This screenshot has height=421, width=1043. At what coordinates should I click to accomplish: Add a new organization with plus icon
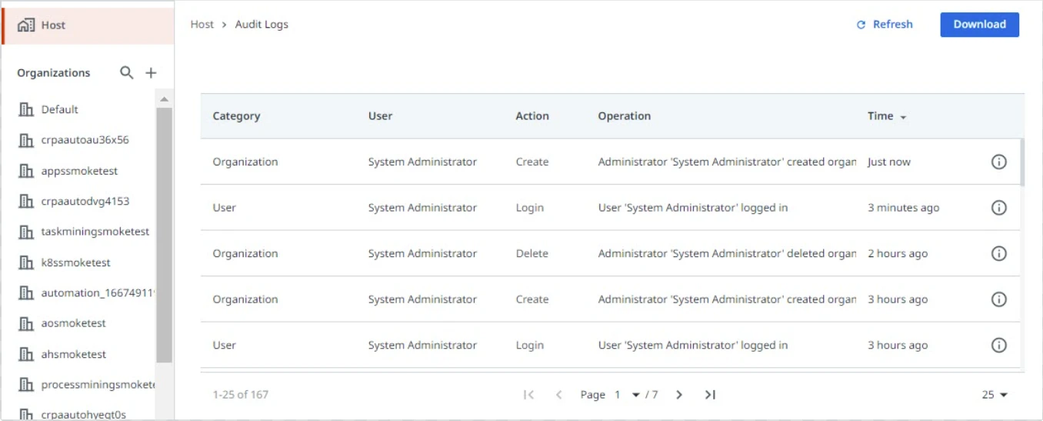[x=151, y=73]
